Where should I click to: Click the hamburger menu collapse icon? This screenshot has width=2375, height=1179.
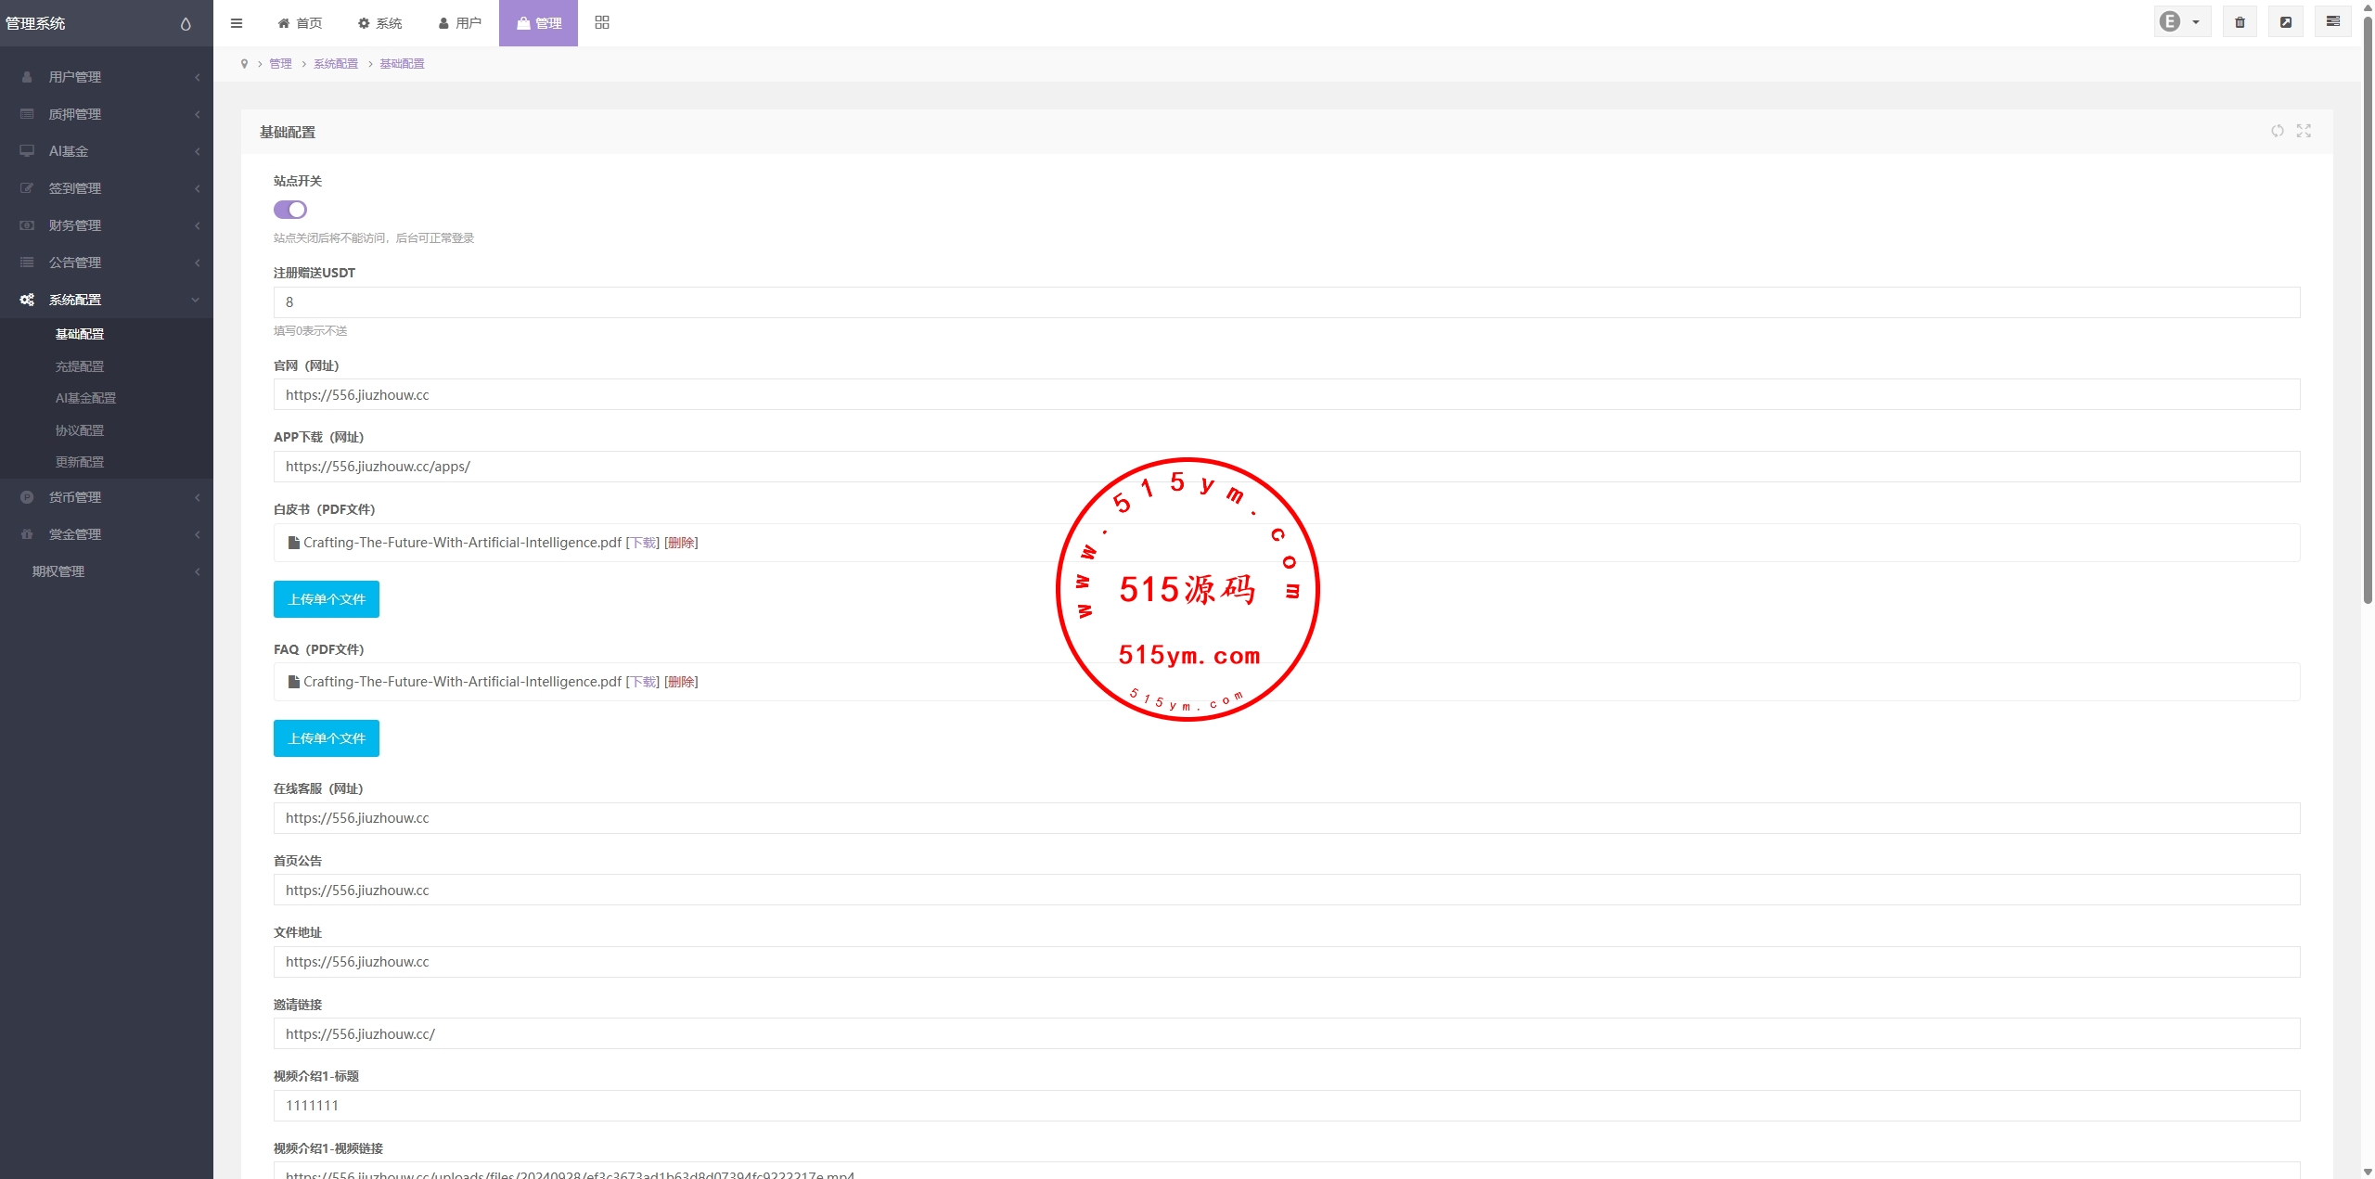pyautogui.click(x=237, y=23)
